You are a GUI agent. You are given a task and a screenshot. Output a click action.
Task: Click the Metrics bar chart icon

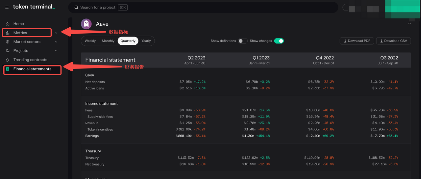pos(8,33)
